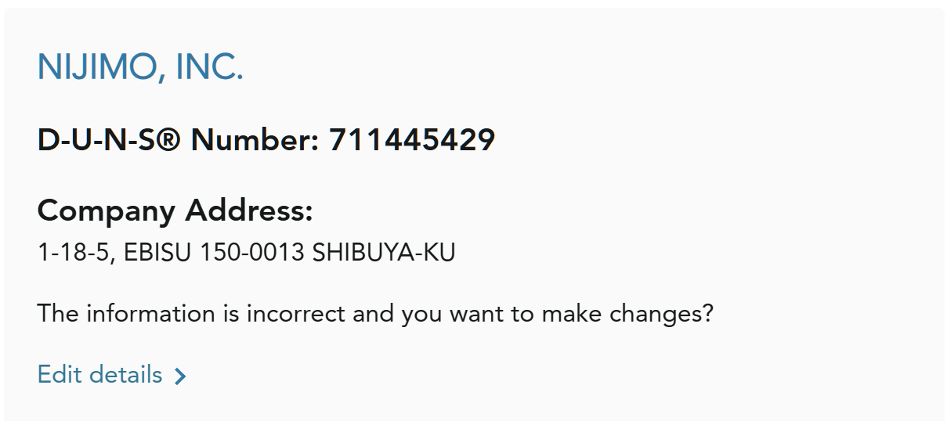
Task: Click SHIBUYA-KU in the address line
Action: click(x=383, y=253)
